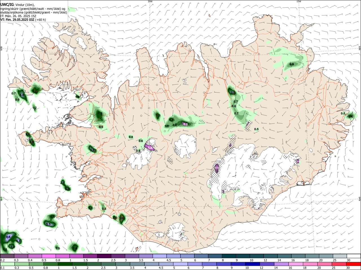Select light pink swatch between 16 and 18 in lower legend
361x270 pixels.
click(296, 264)
